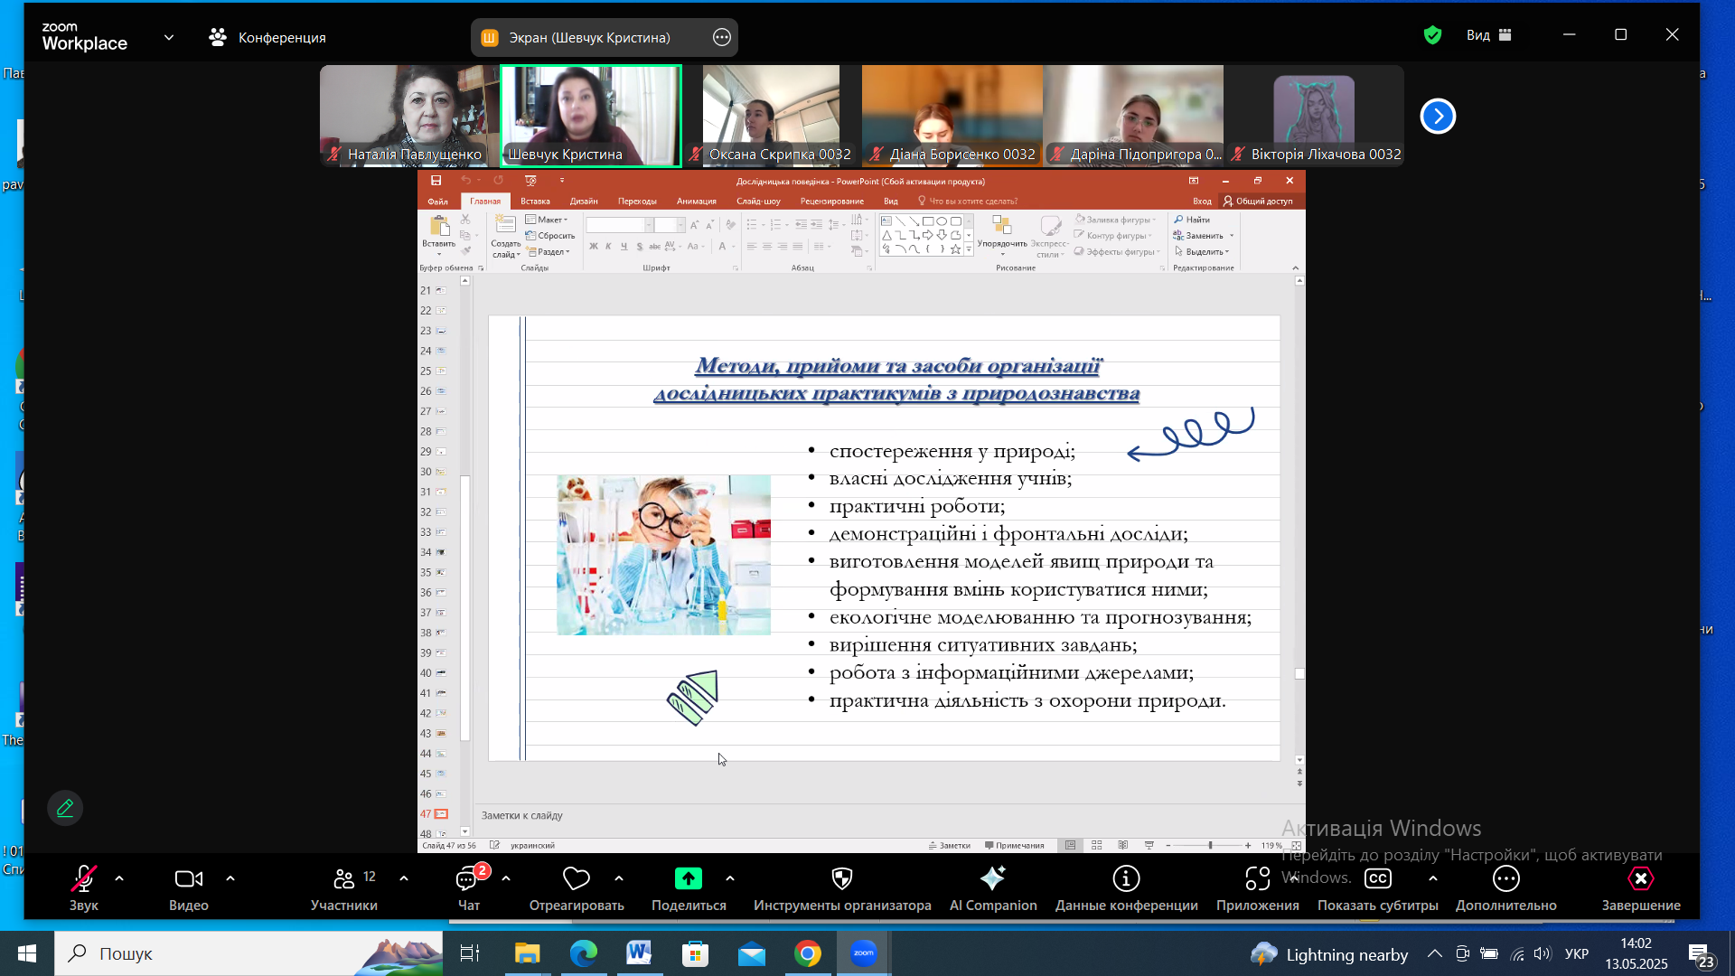Open the Приложения apps icon

click(x=1258, y=878)
